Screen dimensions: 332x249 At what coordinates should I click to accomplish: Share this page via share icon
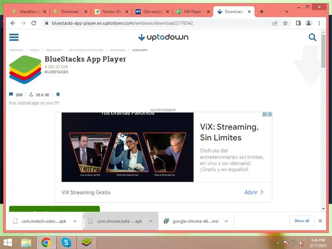click(x=275, y=23)
